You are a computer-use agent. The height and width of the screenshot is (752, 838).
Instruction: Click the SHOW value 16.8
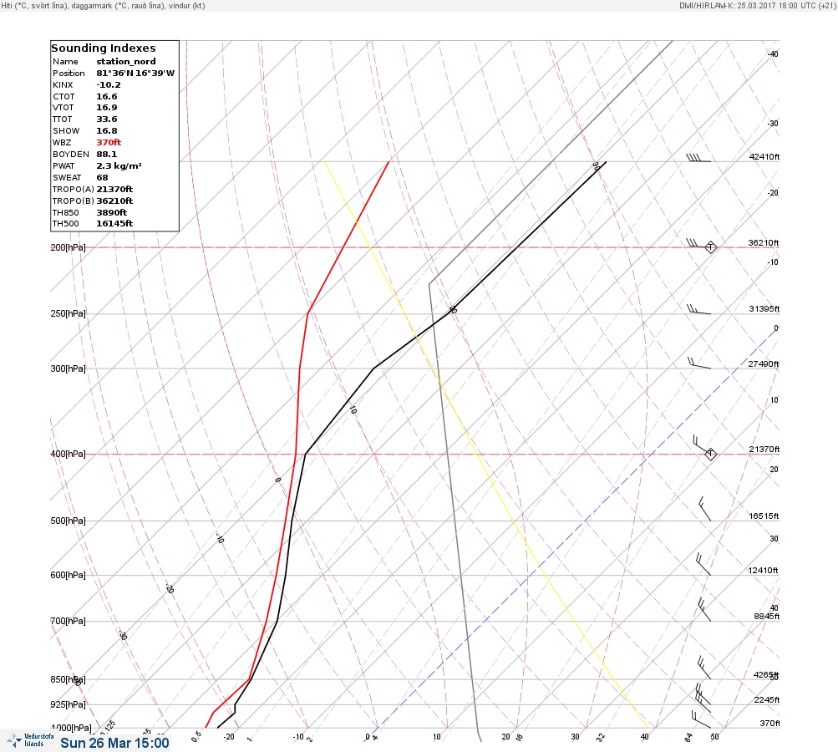pos(107,131)
